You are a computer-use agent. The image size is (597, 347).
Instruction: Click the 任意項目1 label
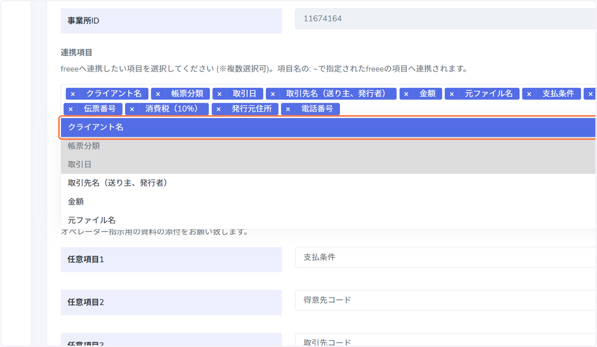point(86,259)
